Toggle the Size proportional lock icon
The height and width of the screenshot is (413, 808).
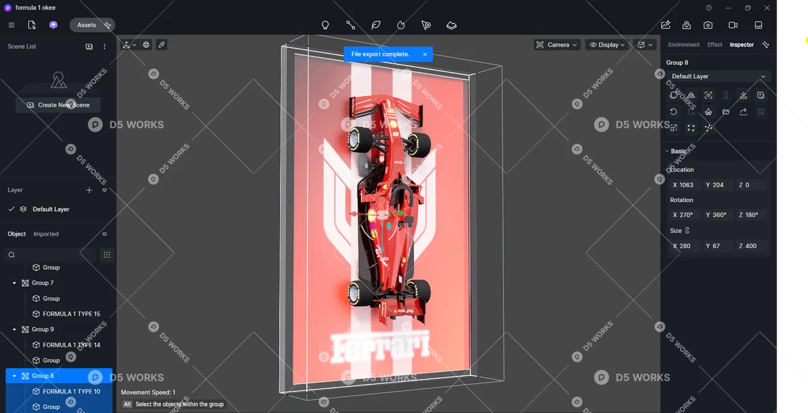(x=687, y=231)
